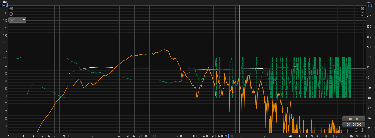
Task: Set frequency range to 10 .. 200
Action: (354, 119)
